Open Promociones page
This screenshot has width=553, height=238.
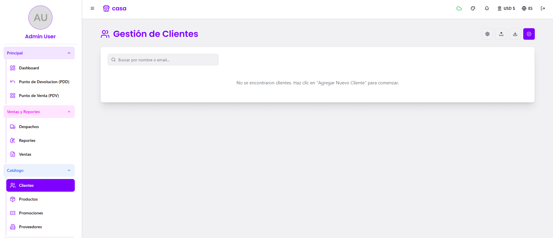pos(40,213)
